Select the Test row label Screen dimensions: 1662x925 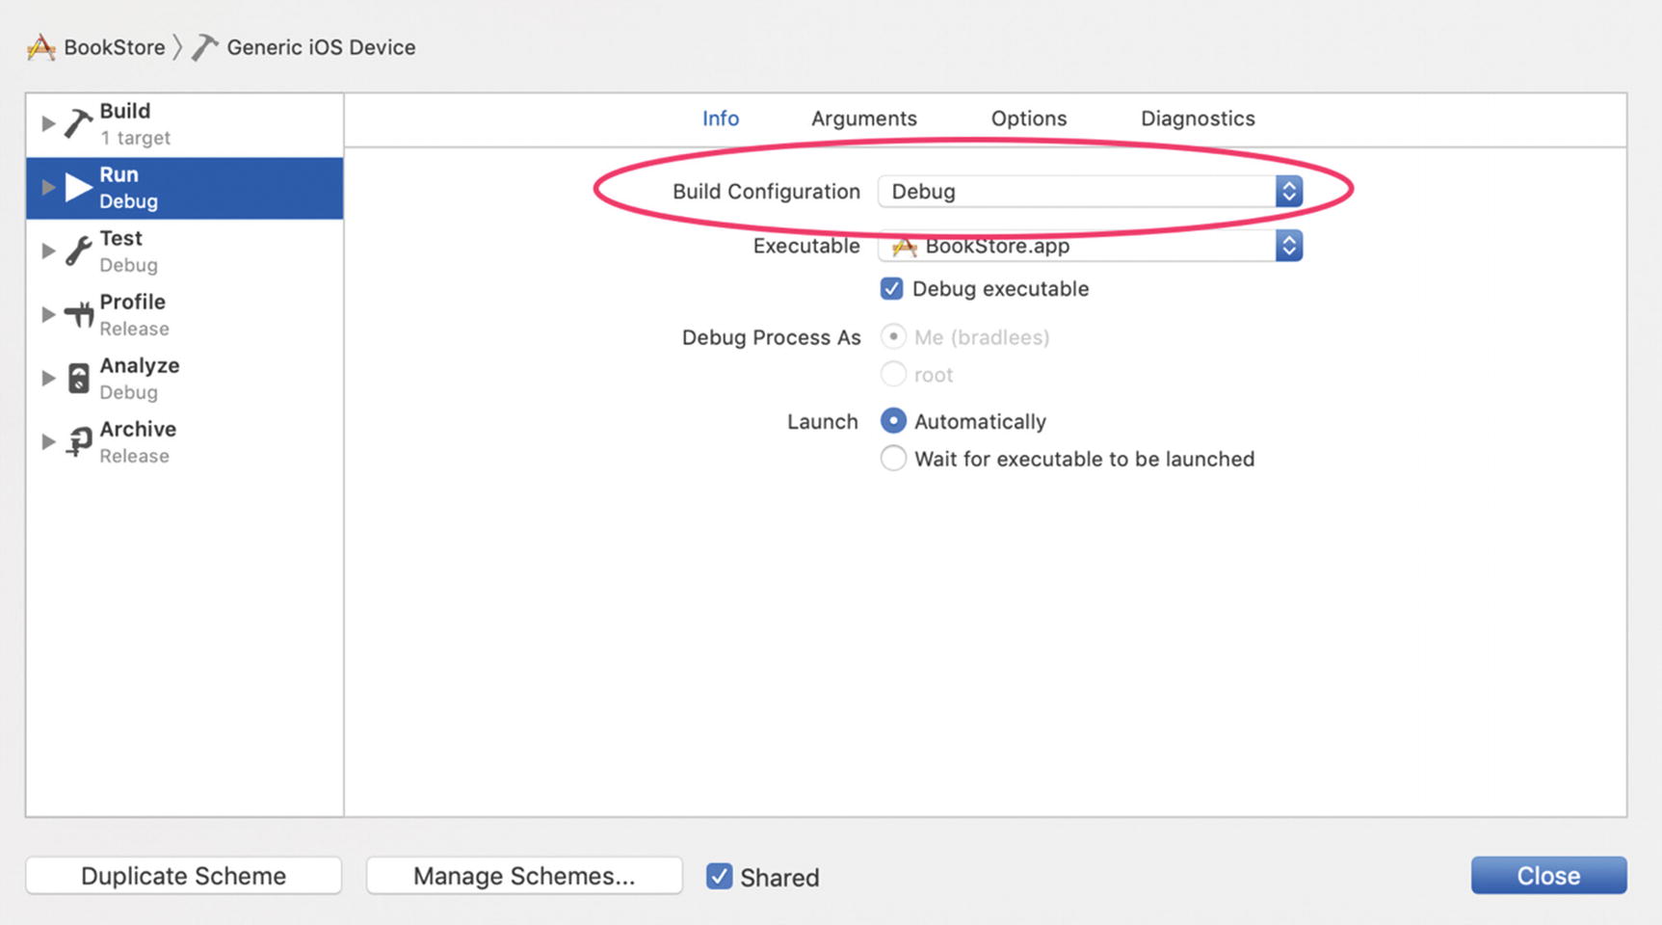pyautogui.click(x=120, y=238)
